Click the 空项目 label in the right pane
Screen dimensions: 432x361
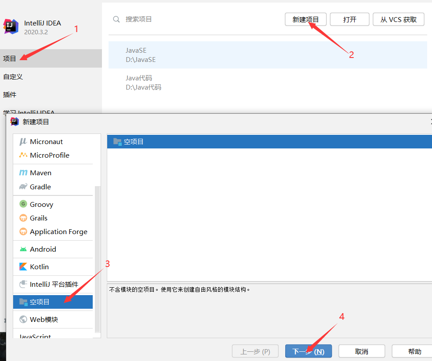click(133, 142)
